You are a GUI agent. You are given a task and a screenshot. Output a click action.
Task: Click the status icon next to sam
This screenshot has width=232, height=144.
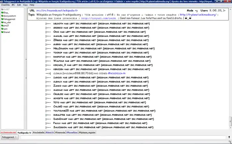tap(2, 29)
